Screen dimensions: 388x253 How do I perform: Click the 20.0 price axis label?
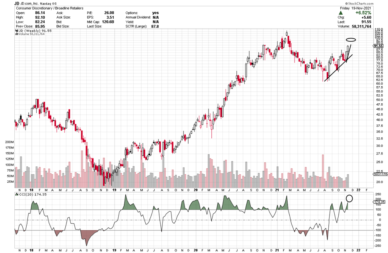click(x=379, y=182)
